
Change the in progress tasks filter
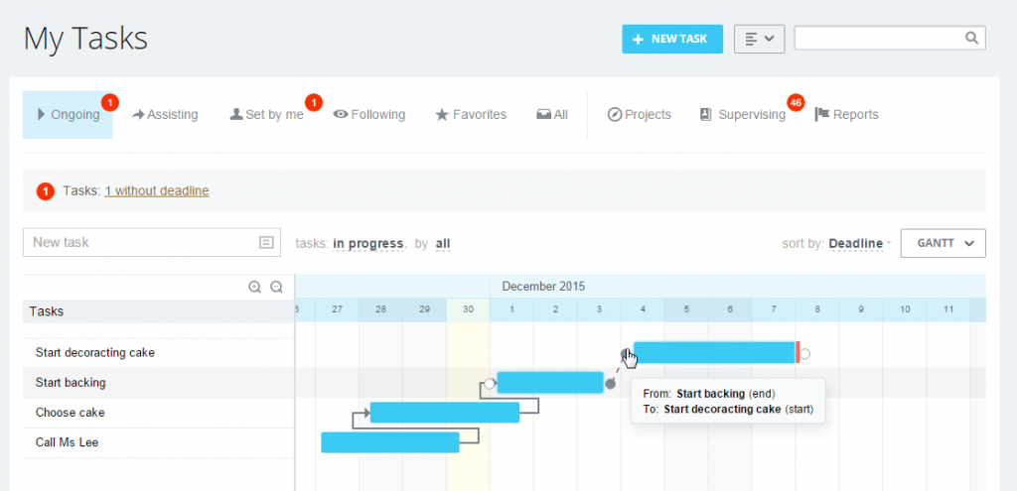click(x=367, y=243)
